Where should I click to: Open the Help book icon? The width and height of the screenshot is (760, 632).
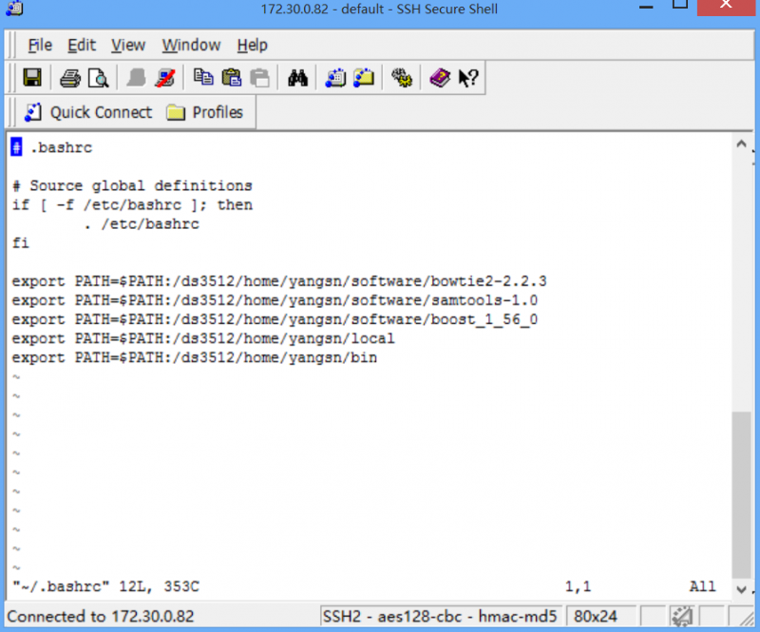(x=440, y=78)
